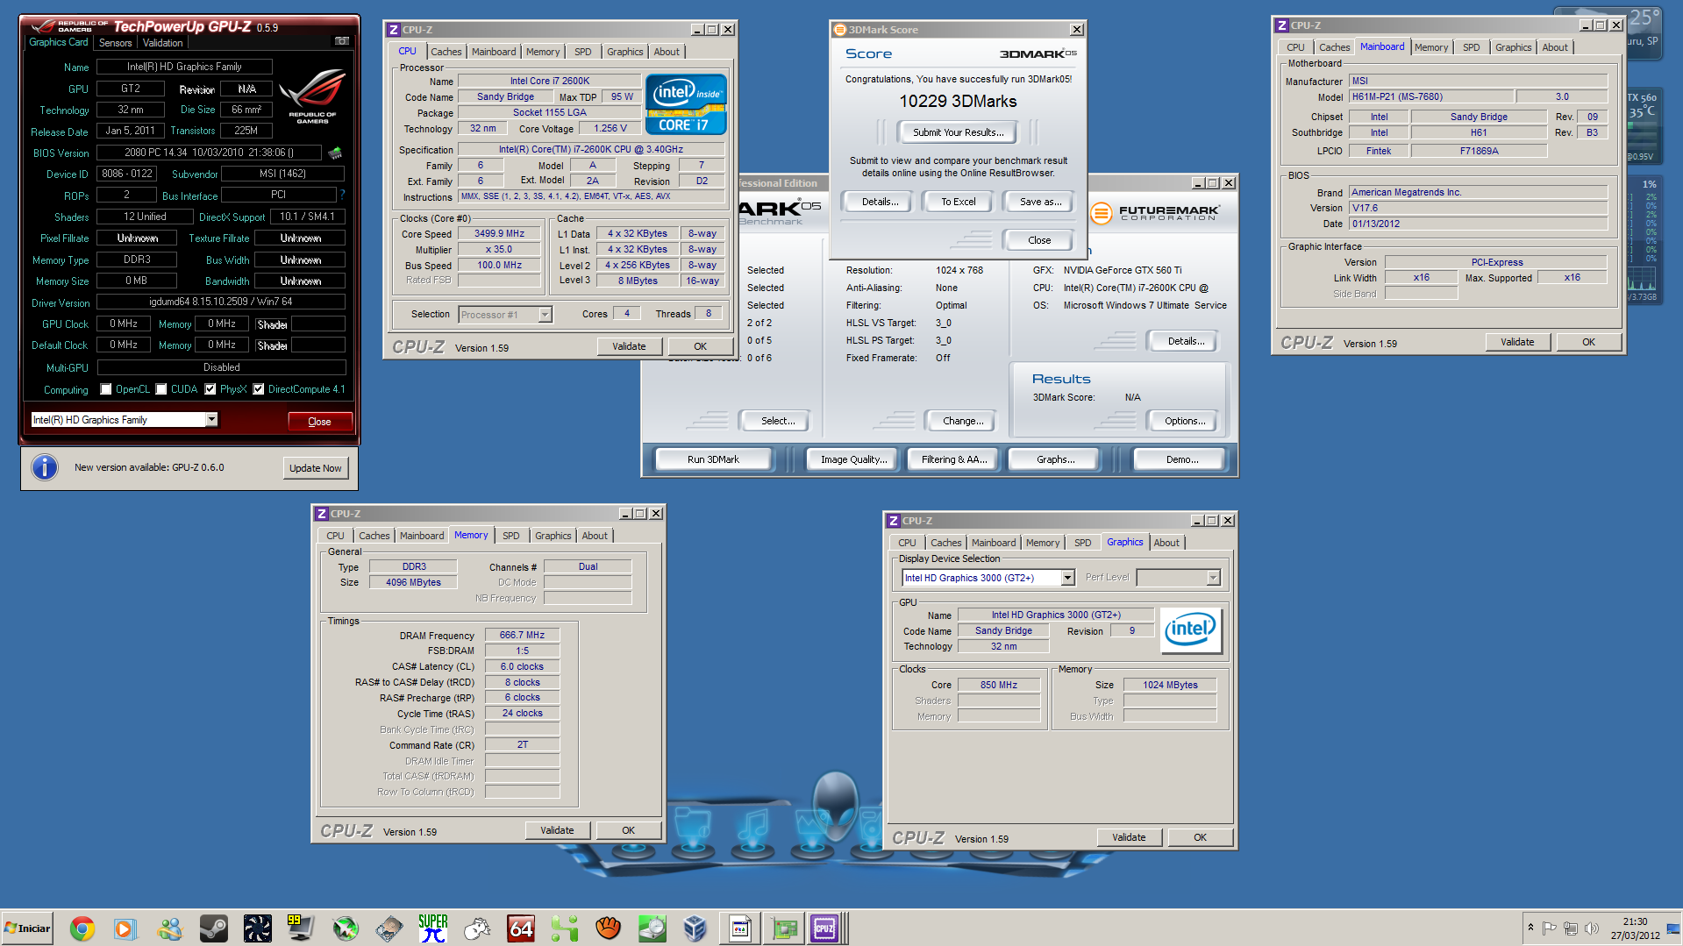The image size is (1683, 946).
Task: Click the Image Quality... button
Action: tap(853, 459)
